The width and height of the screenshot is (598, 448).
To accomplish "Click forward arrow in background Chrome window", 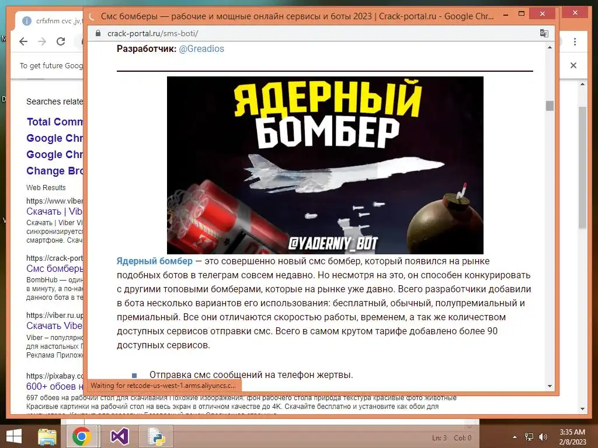I will (42, 41).
